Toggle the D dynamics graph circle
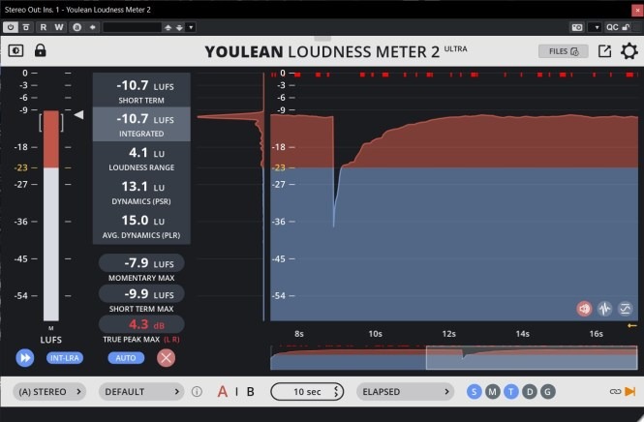Image resolution: width=644 pixels, height=422 pixels. pyautogui.click(x=530, y=392)
